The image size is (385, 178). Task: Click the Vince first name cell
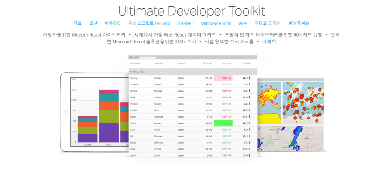(x=133, y=123)
